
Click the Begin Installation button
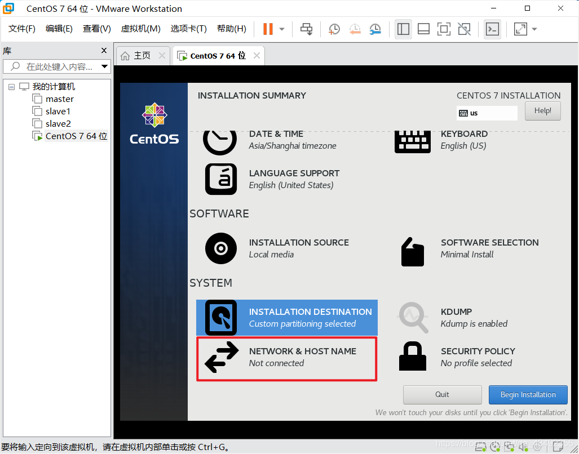[x=528, y=395]
